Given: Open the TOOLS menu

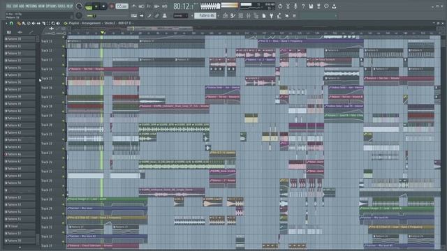Looking at the screenshot, I should click(61, 6).
